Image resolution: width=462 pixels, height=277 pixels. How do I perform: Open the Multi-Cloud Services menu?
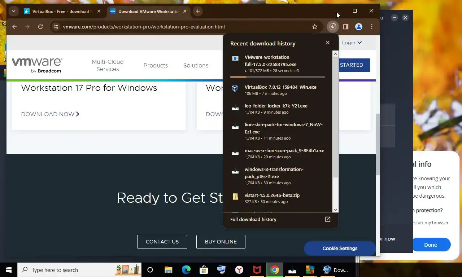pos(108,65)
